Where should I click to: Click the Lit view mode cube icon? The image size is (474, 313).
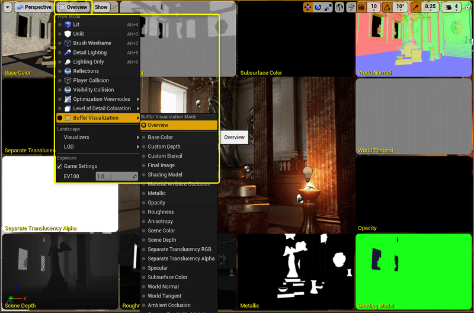[68, 24]
